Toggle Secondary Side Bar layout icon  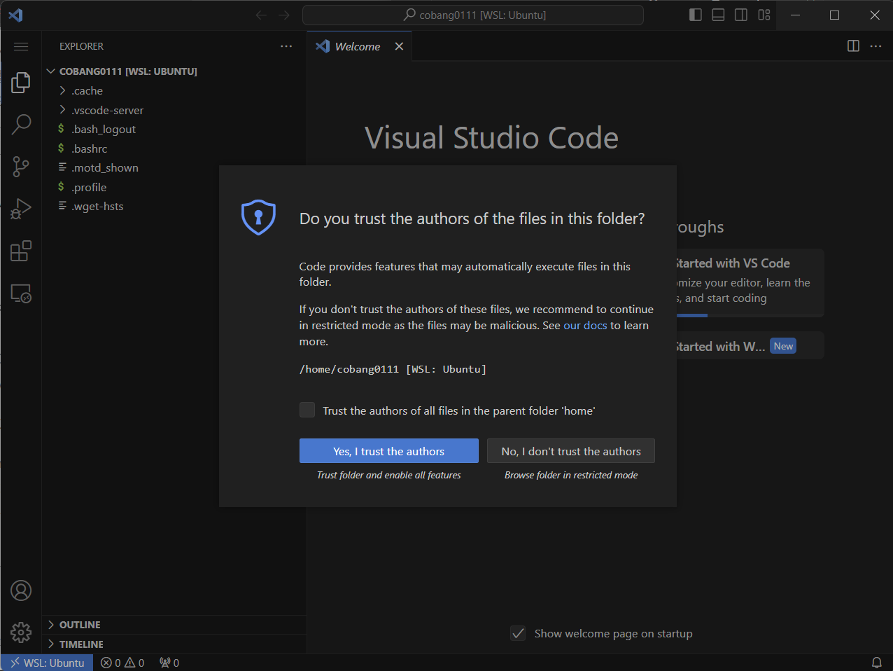741,15
